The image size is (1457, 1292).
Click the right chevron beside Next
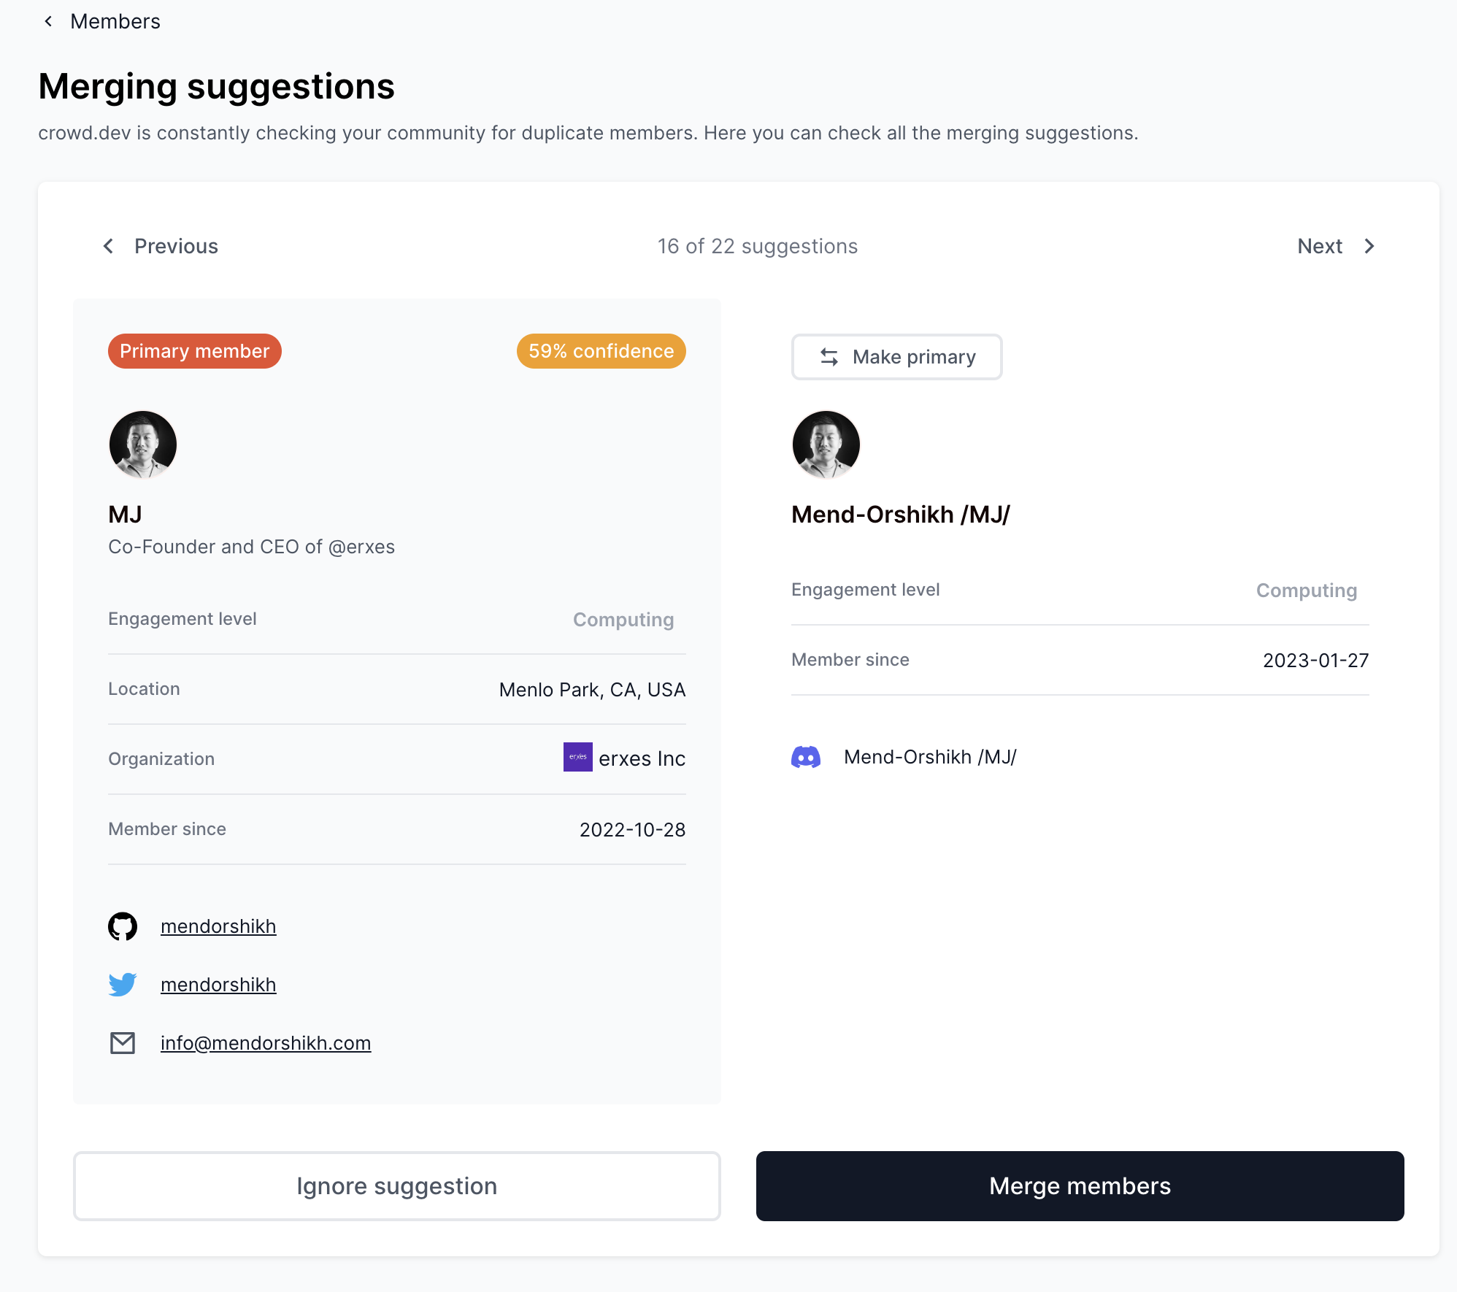click(1369, 246)
